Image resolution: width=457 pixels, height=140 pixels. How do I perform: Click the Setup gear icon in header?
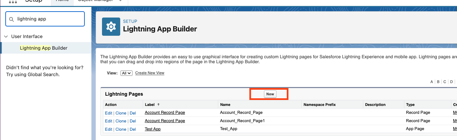[111, 26]
